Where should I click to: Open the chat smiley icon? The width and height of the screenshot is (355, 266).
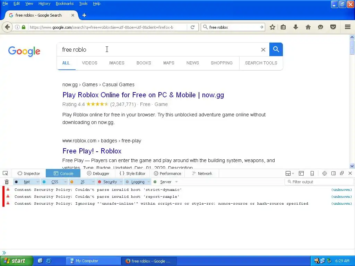pyautogui.click(x=320, y=27)
